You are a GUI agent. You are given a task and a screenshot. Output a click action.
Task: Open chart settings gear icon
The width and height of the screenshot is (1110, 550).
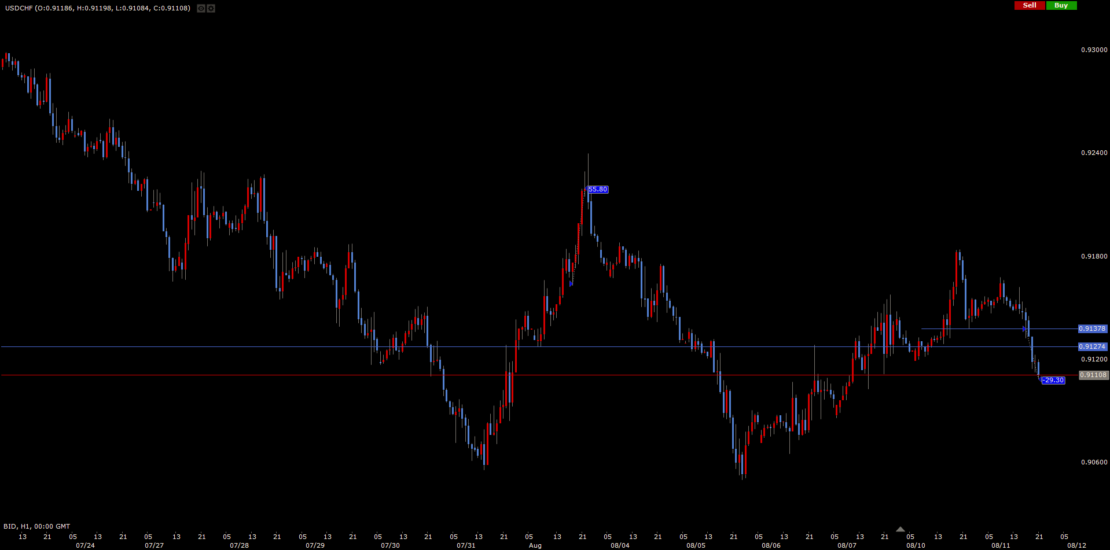(x=211, y=8)
